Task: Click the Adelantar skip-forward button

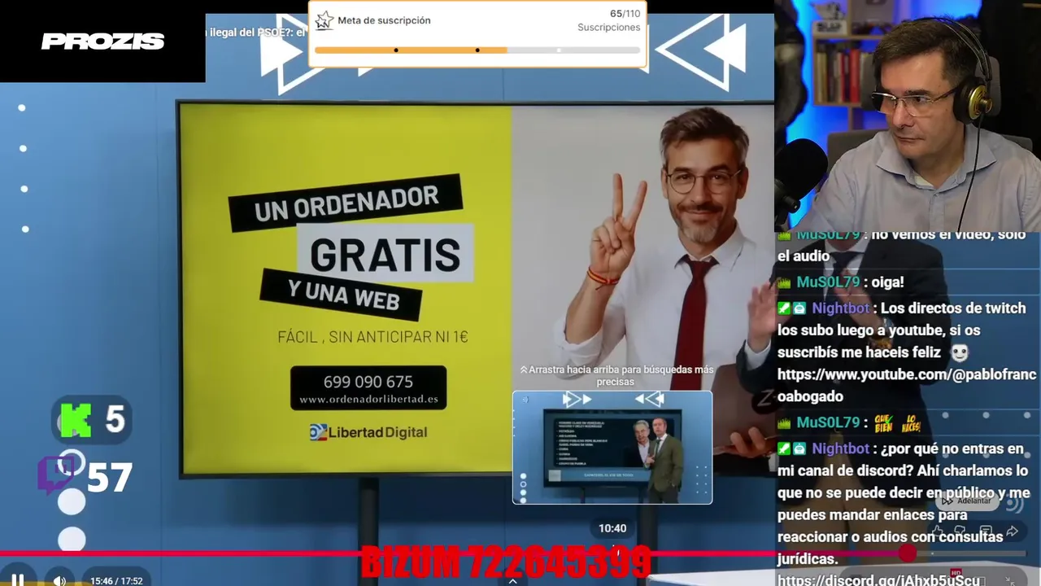Action: point(968,501)
